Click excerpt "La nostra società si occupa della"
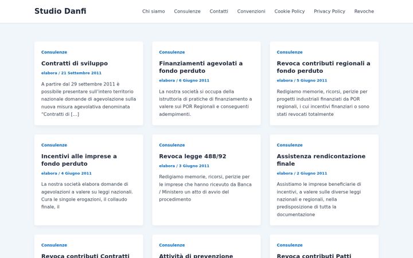Image resolution: width=413 pixels, height=258 pixels. tap(205, 103)
